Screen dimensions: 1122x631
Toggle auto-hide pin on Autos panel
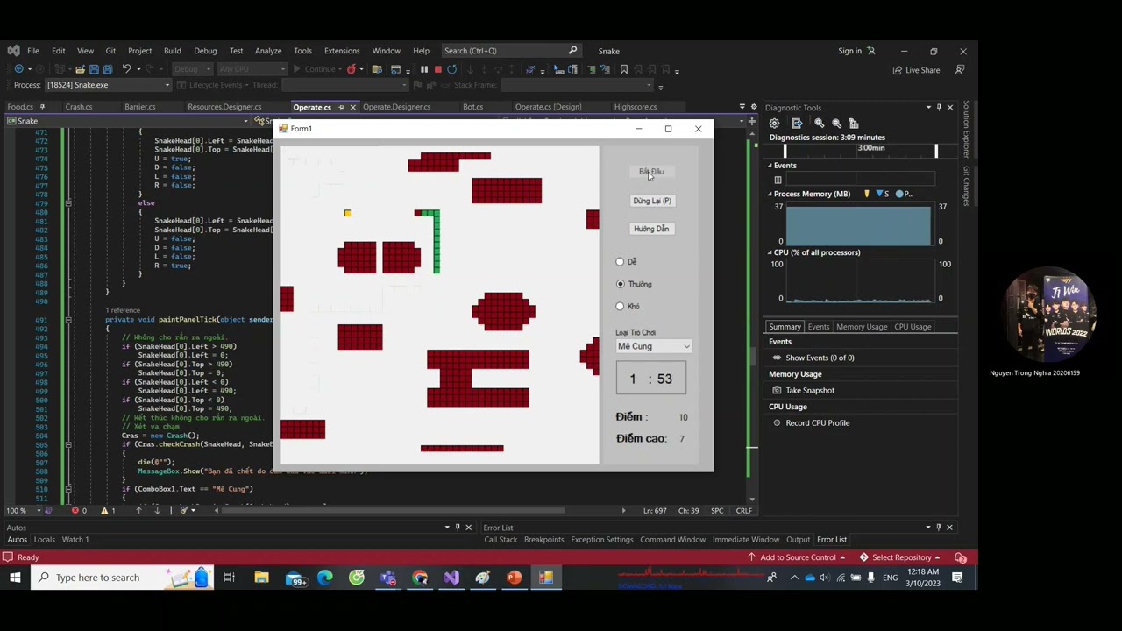coord(458,528)
